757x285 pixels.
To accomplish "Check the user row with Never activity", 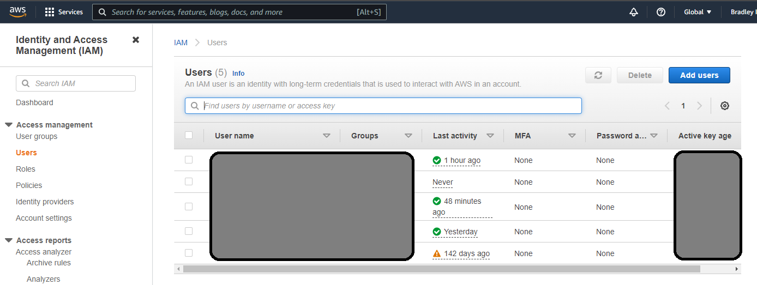I will point(189,181).
